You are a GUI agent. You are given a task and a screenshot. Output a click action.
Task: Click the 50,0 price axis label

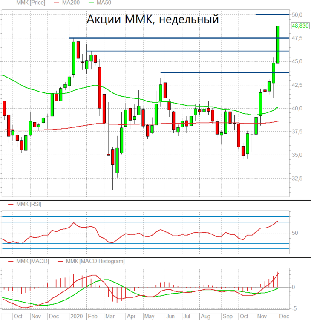click(x=297, y=14)
